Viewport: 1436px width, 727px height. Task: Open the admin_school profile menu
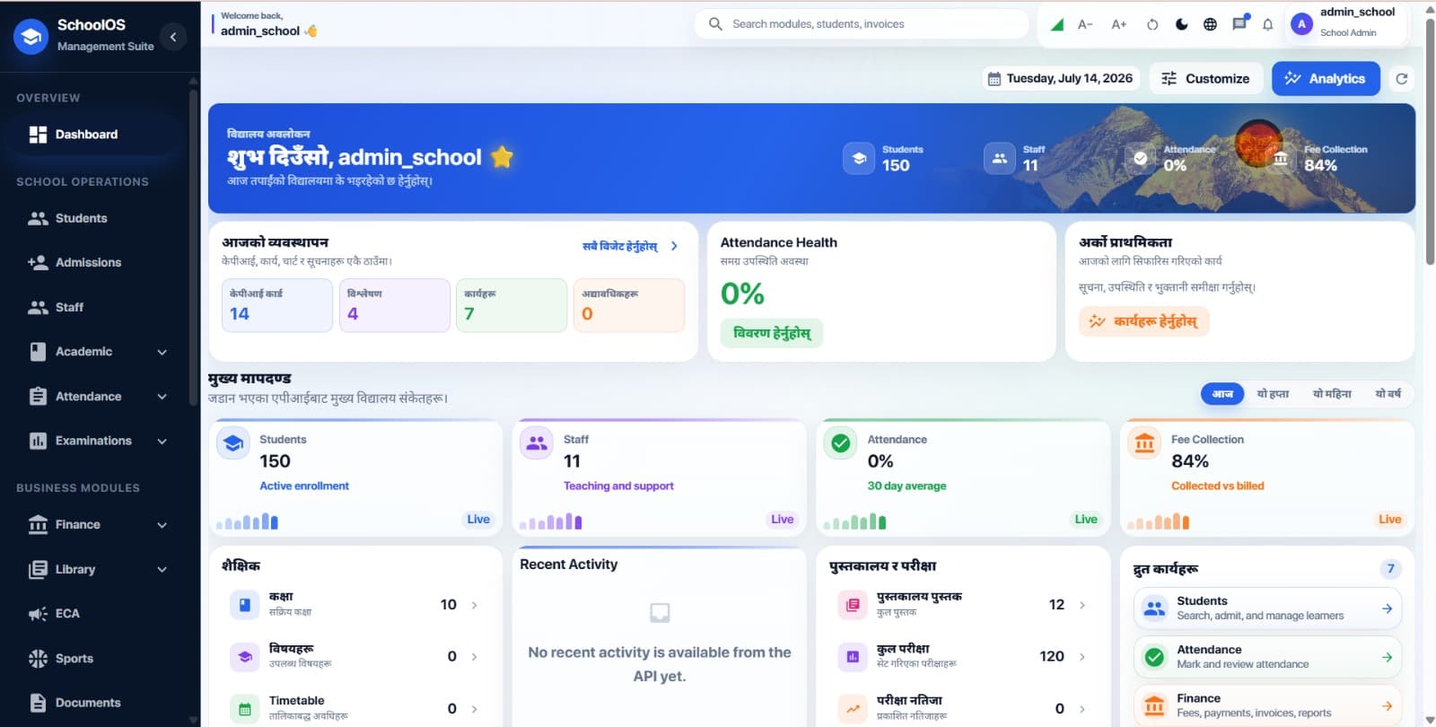pyautogui.click(x=1344, y=23)
